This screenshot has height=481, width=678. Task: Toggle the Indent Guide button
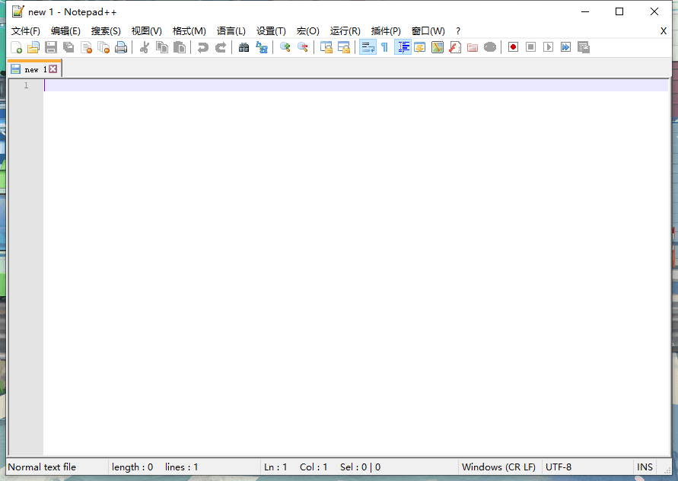click(403, 47)
